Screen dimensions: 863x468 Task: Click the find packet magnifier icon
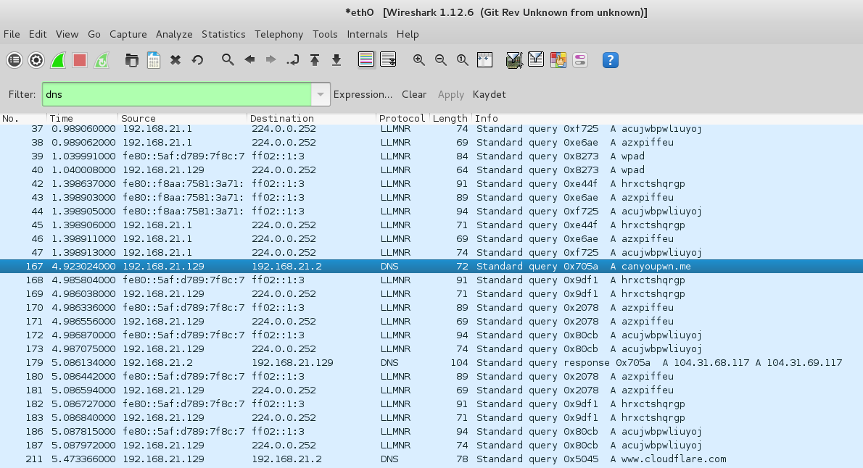click(228, 60)
